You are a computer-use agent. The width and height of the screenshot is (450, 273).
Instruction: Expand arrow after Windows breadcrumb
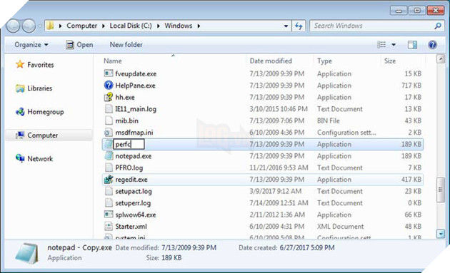(x=199, y=26)
